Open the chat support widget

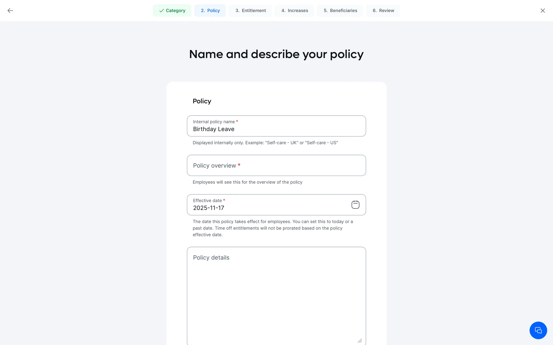pos(538,330)
